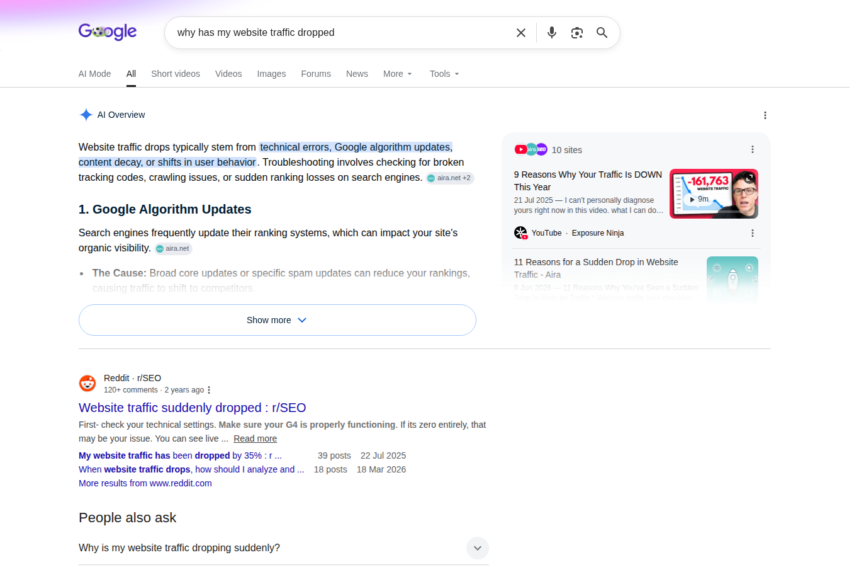
Task: Click the aira.net chip after organic visibility
Action: click(173, 248)
